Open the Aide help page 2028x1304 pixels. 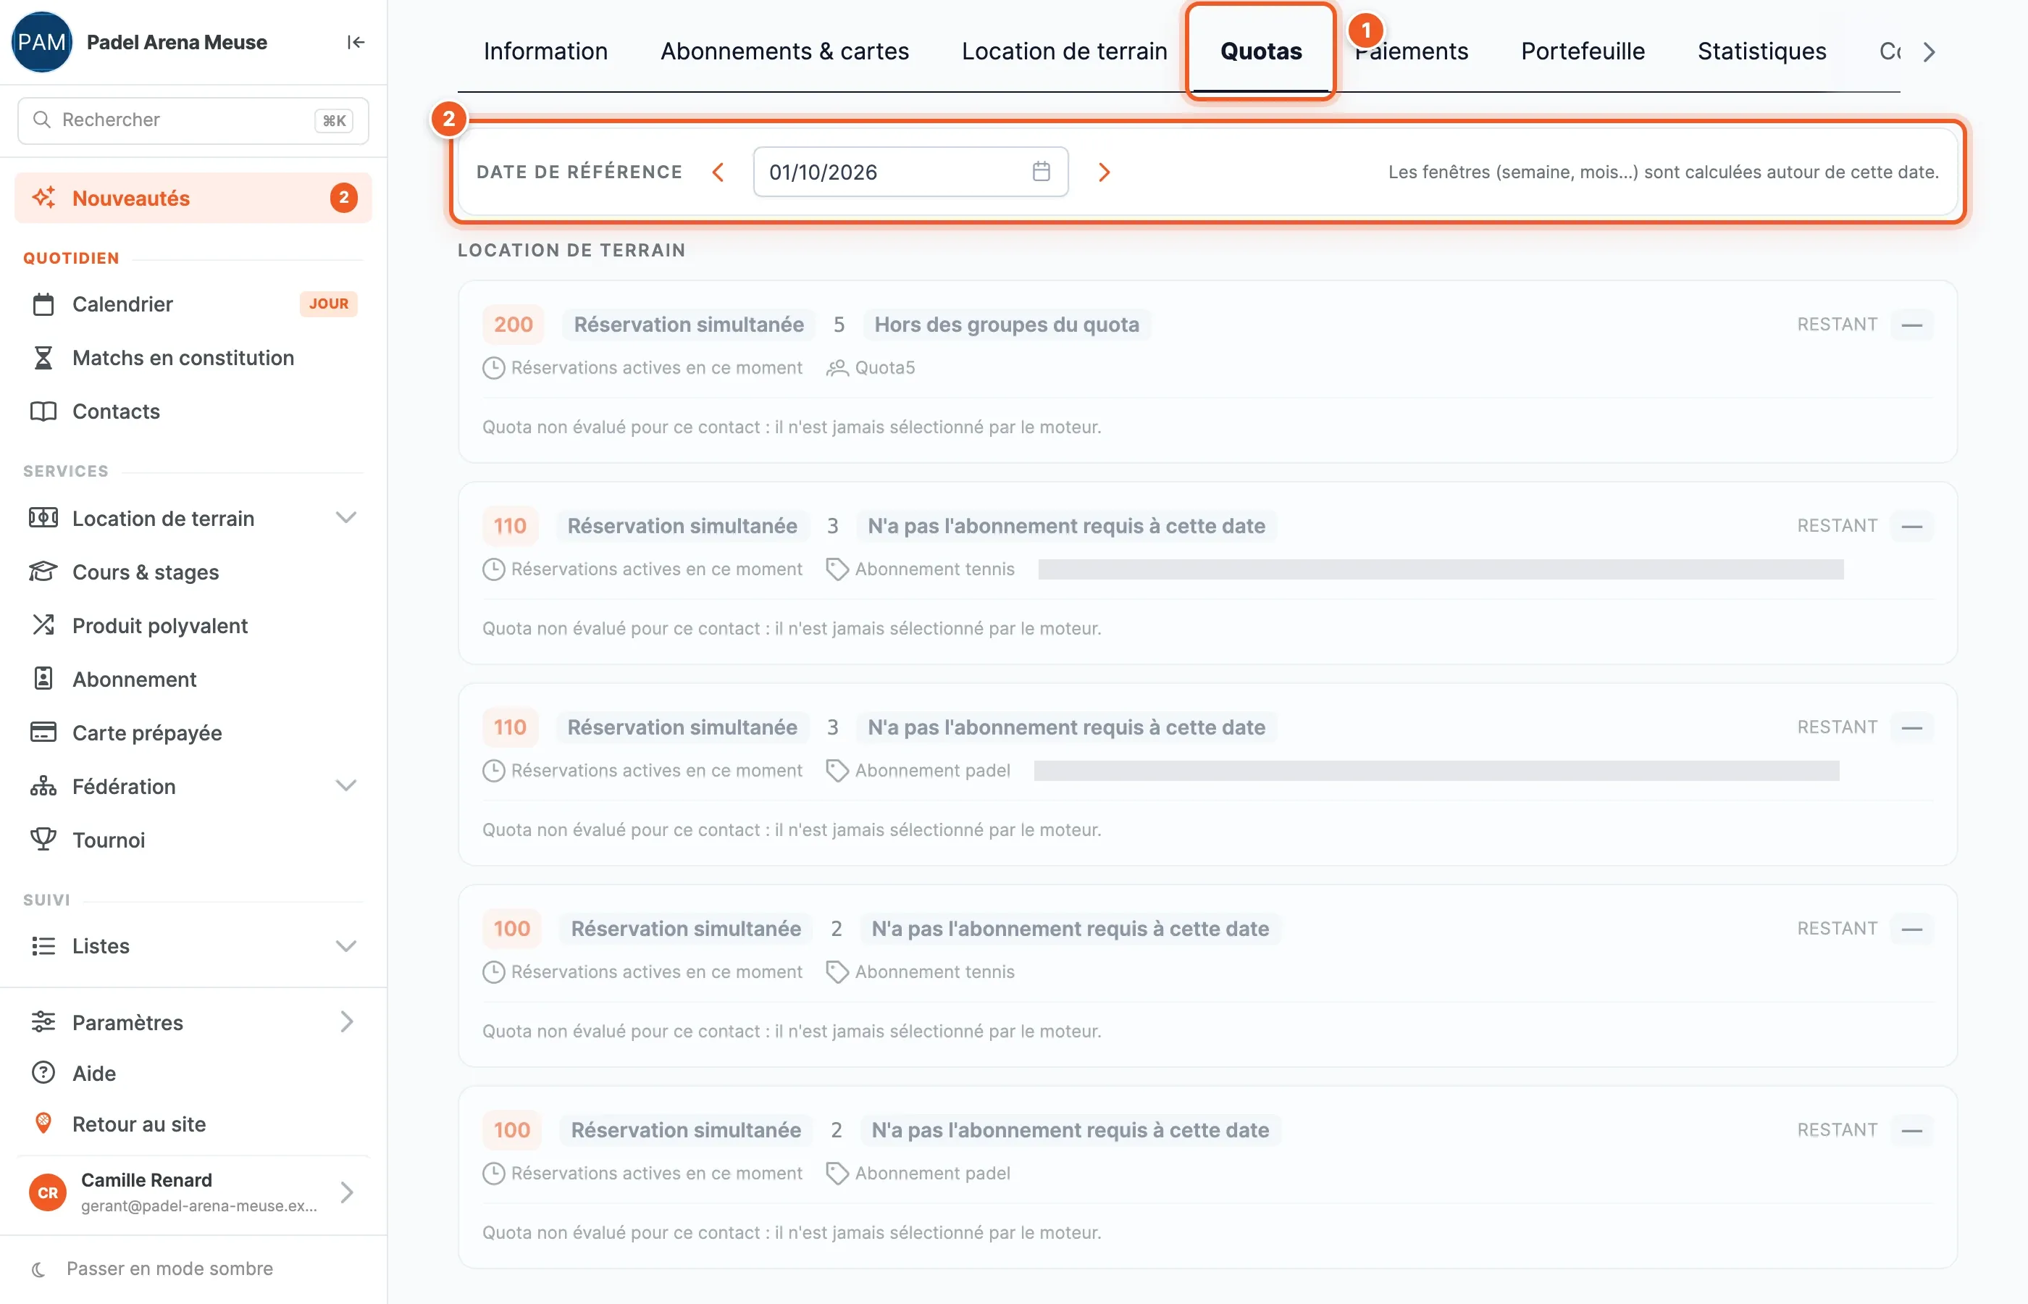click(193, 1073)
